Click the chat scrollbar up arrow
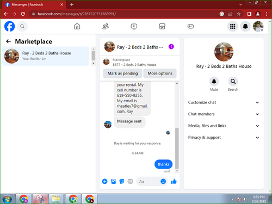 [177, 84]
